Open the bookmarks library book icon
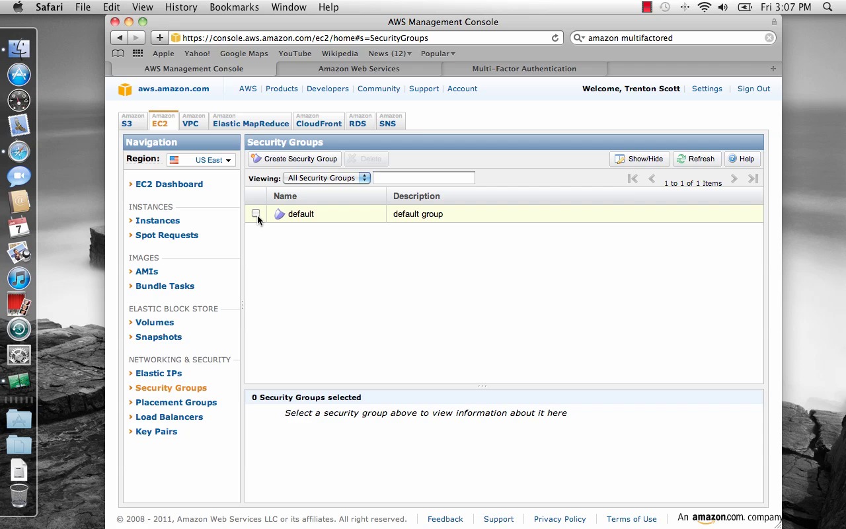This screenshot has height=529, width=846. [x=118, y=54]
